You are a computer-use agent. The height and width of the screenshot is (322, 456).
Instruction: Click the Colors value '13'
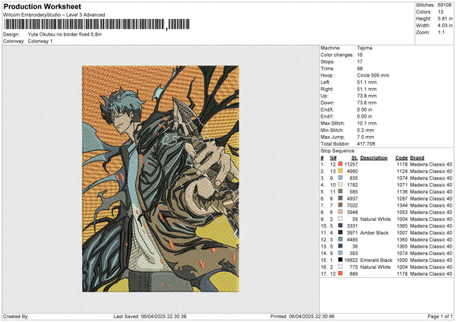[x=440, y=12]
